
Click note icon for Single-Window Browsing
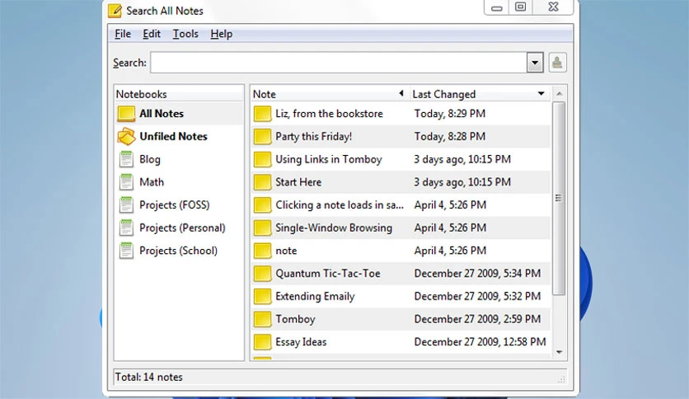[262, 228]
